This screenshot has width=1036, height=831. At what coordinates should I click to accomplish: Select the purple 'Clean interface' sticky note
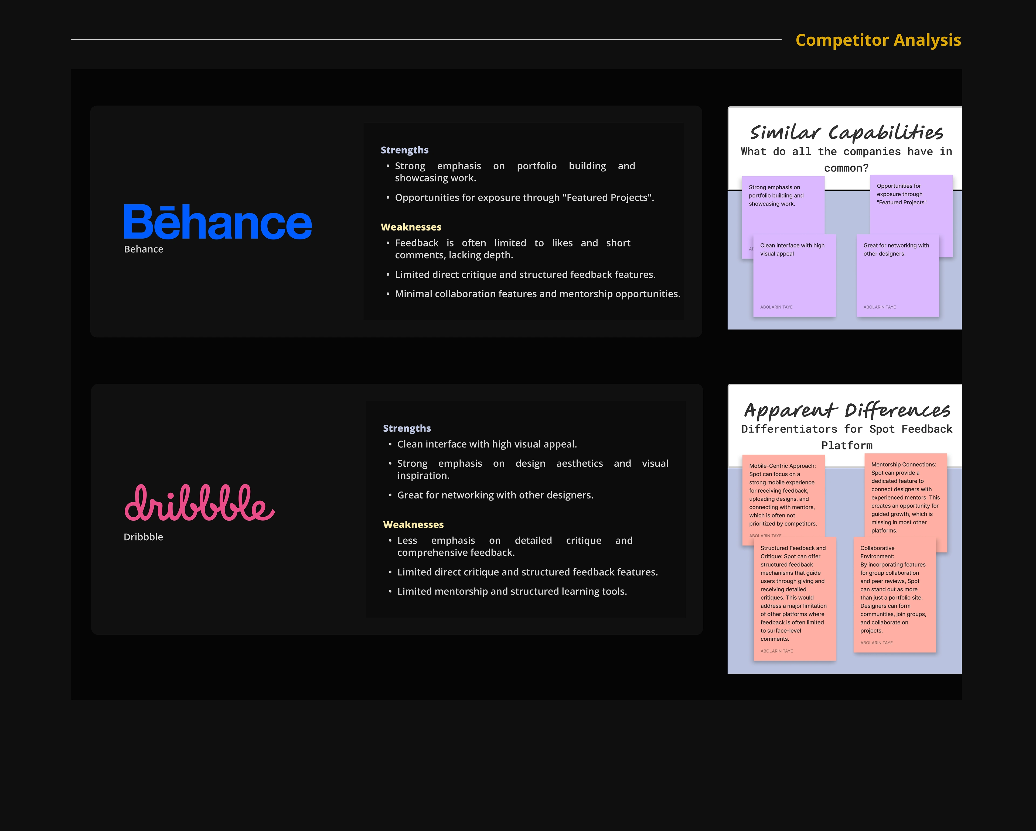[x=794, y=276]
